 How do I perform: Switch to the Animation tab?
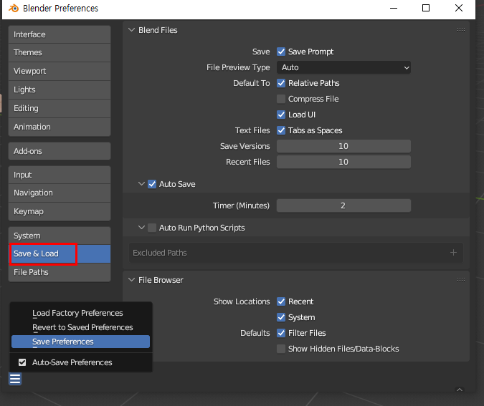coord(60,127)
